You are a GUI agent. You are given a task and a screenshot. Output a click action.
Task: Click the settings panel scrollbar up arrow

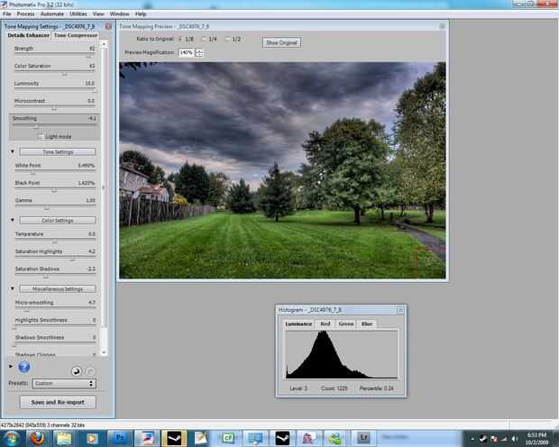(104, 44)
